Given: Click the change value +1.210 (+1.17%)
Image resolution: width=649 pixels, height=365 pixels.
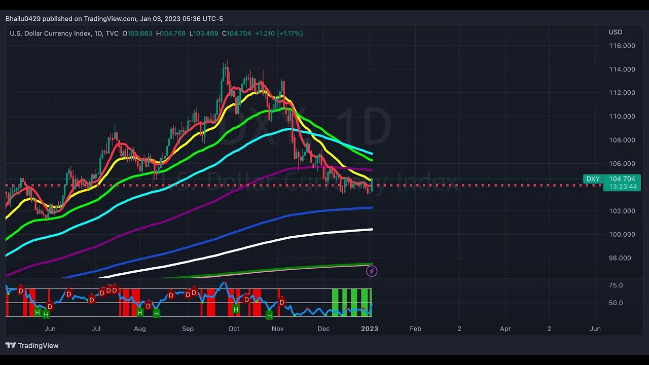Looking at the screenshot, I should [x=279, y=33].
